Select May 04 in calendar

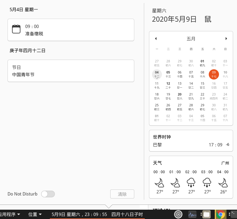pyautogui.click(x=157, y=74)
